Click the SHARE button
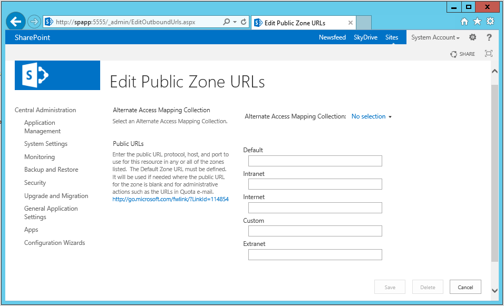 point(462,54)
